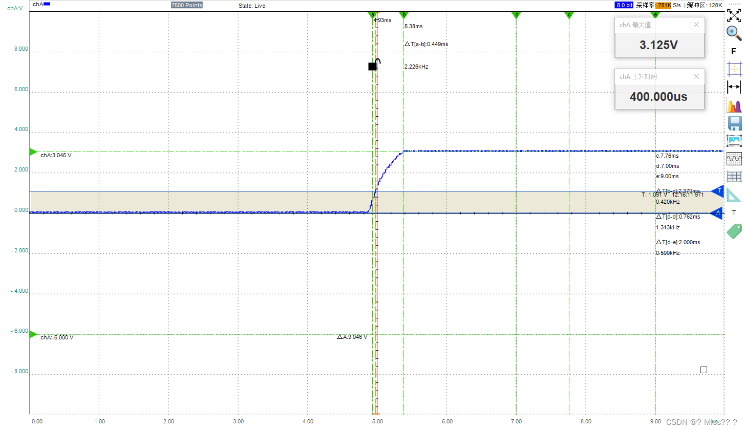Click the e:9.00ms cursor time label
This screenshot has width=745, height=430.
click(x=667, y=176)
